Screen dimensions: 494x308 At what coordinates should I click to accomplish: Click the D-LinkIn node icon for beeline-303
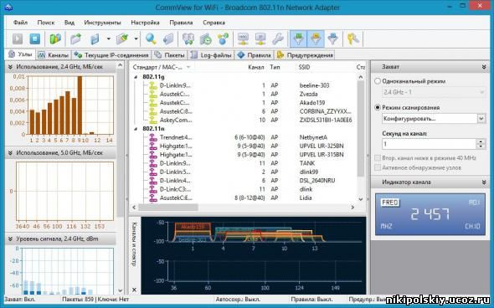pyautogui.click(x=153, y=85)
